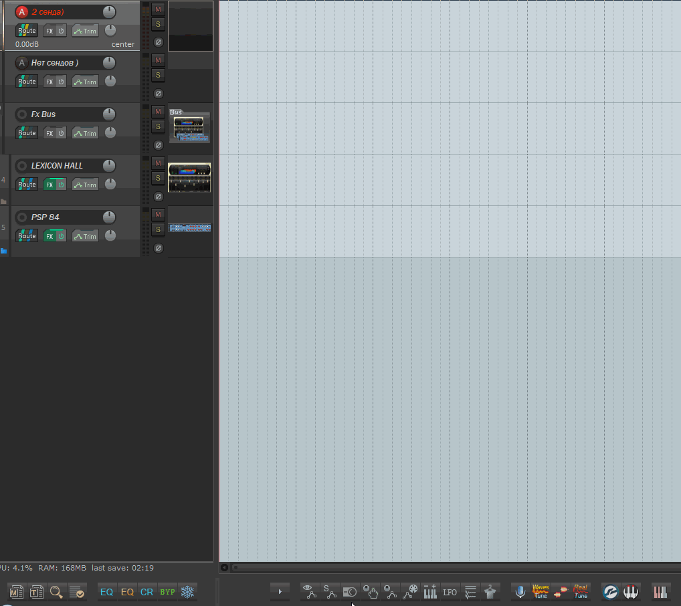Arm the PSP 84 track for recording
The width and height of the screenshot is (681, 606).
21,217
